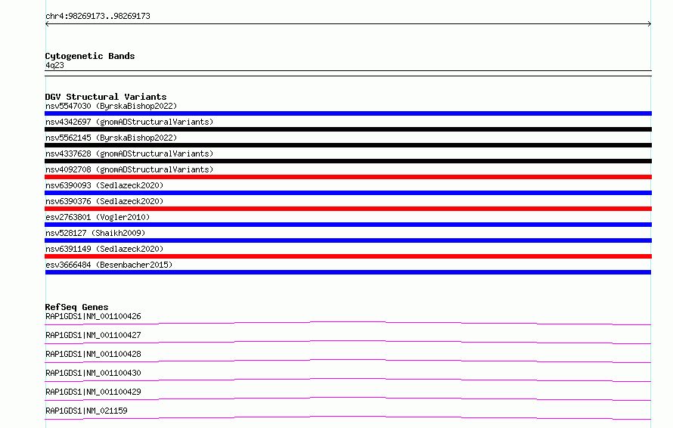Open variant nsv4342697 (gnomADStructuralVariants) label
Screen dimensions: 673x428
click(x=129, y=122)
